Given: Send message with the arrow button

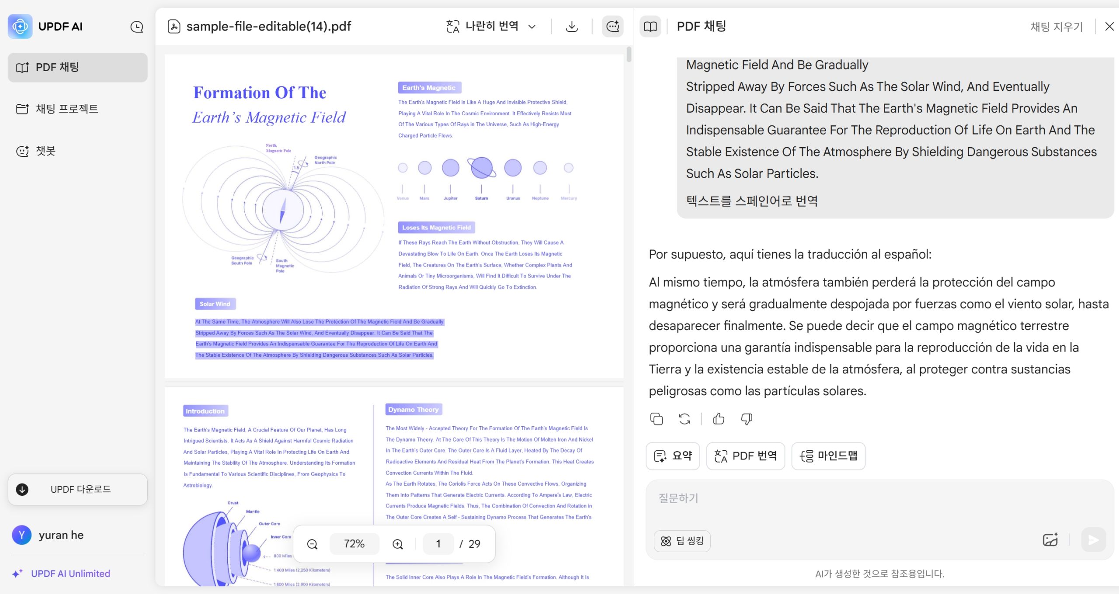Looking at the screenshot, I should 1094,540.
